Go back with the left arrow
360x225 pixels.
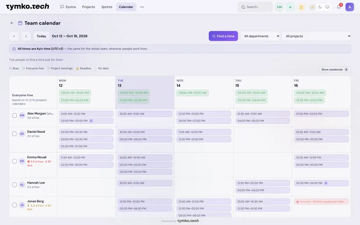click(x=12, y=23)
